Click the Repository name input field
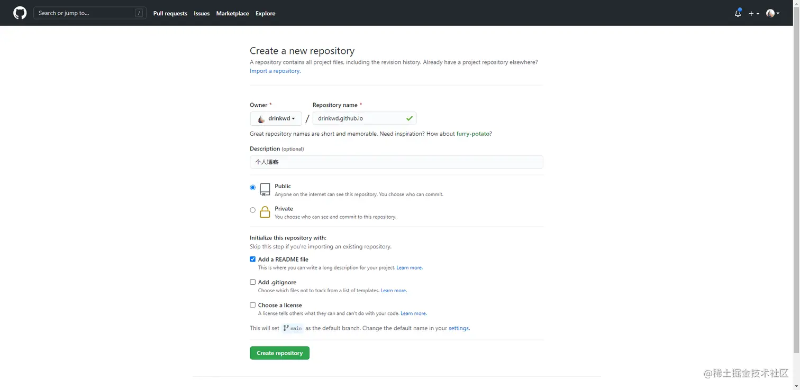The image size is (800, 390). point(365,118)
